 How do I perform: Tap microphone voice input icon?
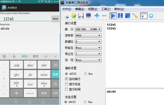(x=14, y=57)
